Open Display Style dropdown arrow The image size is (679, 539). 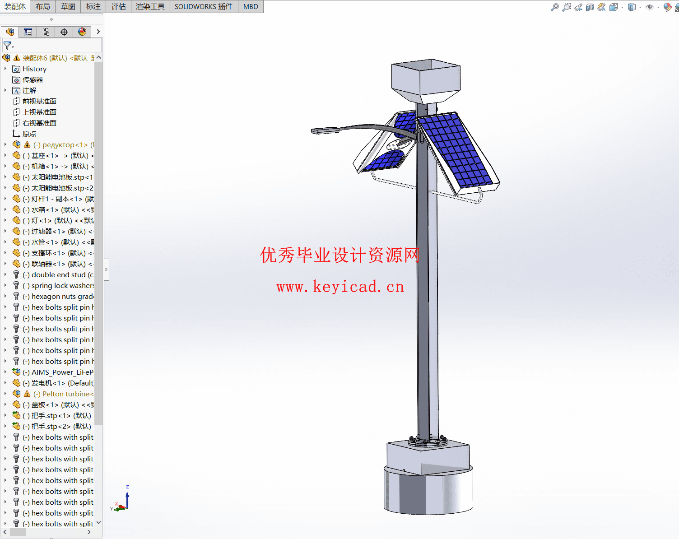[x=640, y=7]
